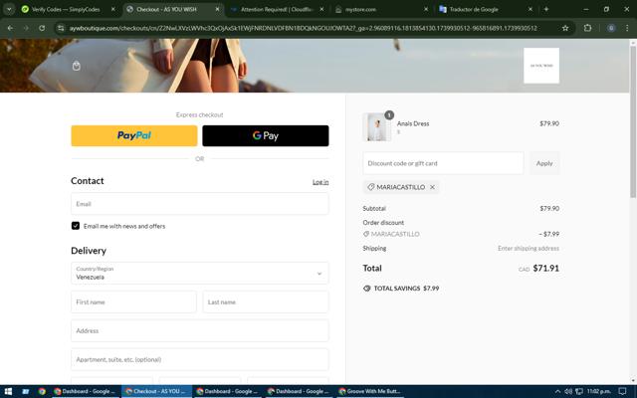Click the Total $71.91 amount

tap(545, 268)
